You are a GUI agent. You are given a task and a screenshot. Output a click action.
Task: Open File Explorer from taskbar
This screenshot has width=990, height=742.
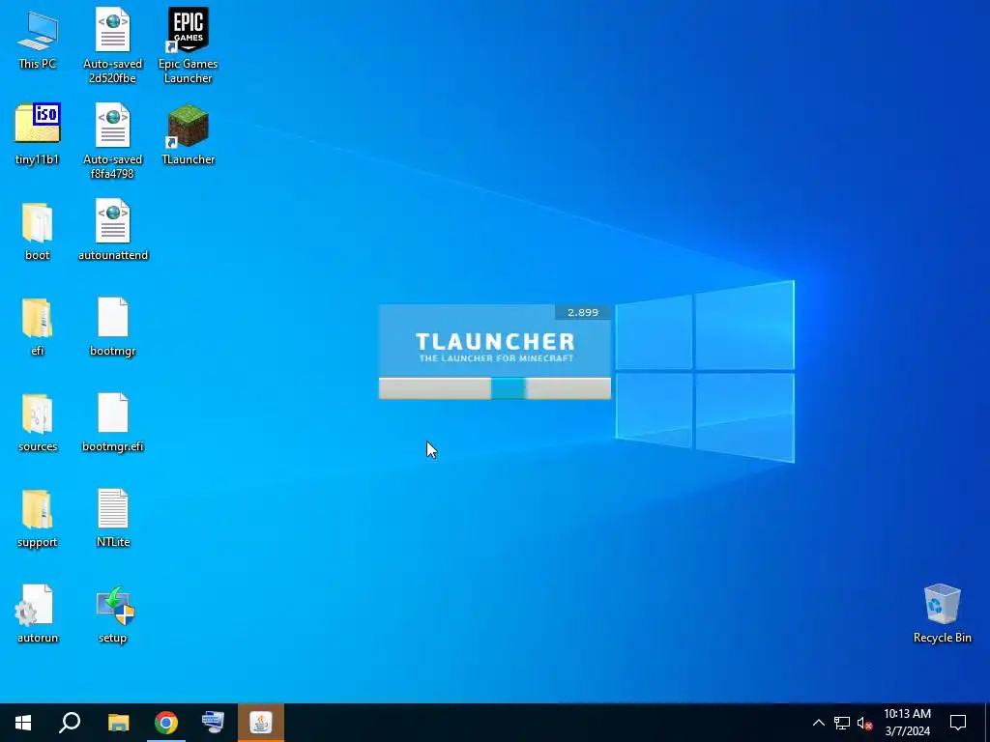point(118,723)
